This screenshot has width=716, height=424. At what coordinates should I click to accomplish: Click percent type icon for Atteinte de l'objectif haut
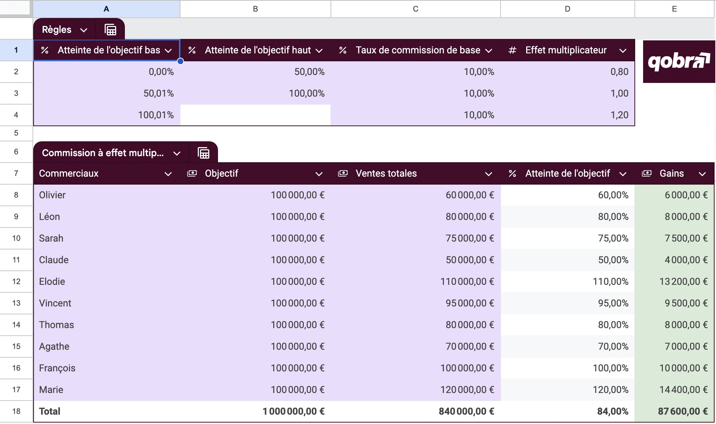point(192,50)
